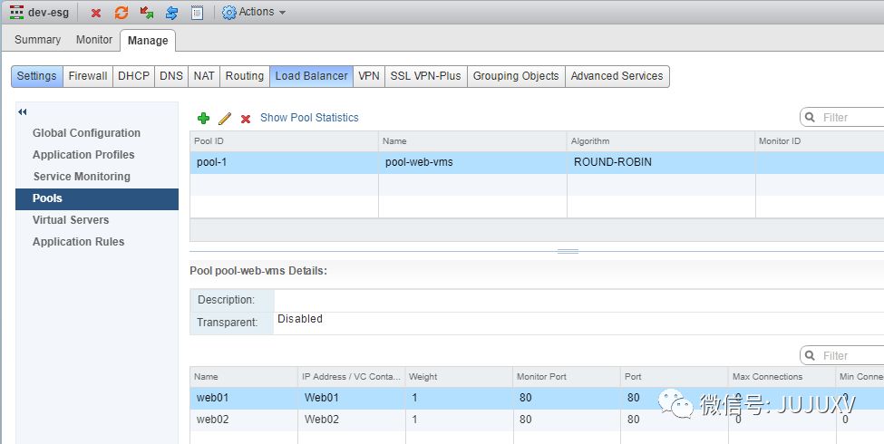
Task: Select the Manage tab
Action: click(148, 40)
